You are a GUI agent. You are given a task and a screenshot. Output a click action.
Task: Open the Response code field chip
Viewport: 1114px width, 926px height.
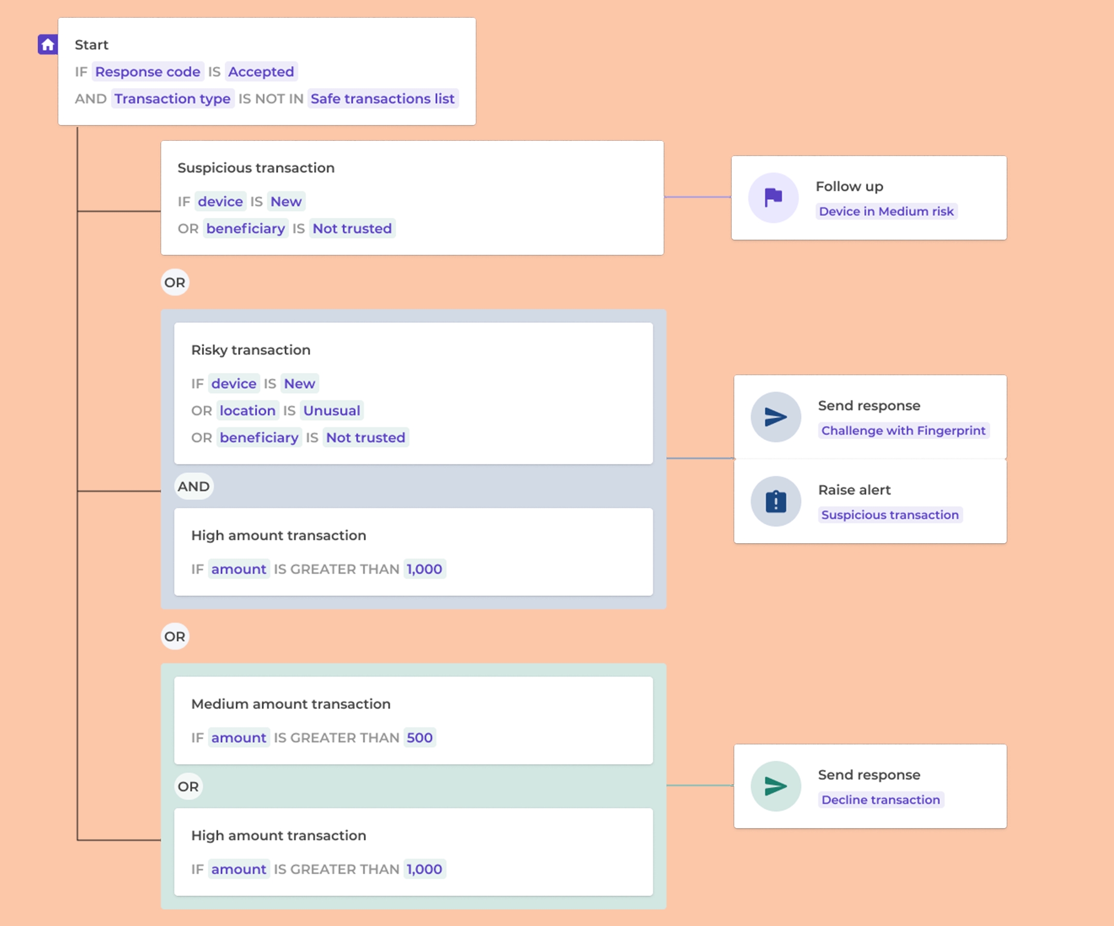coord(147,71)
